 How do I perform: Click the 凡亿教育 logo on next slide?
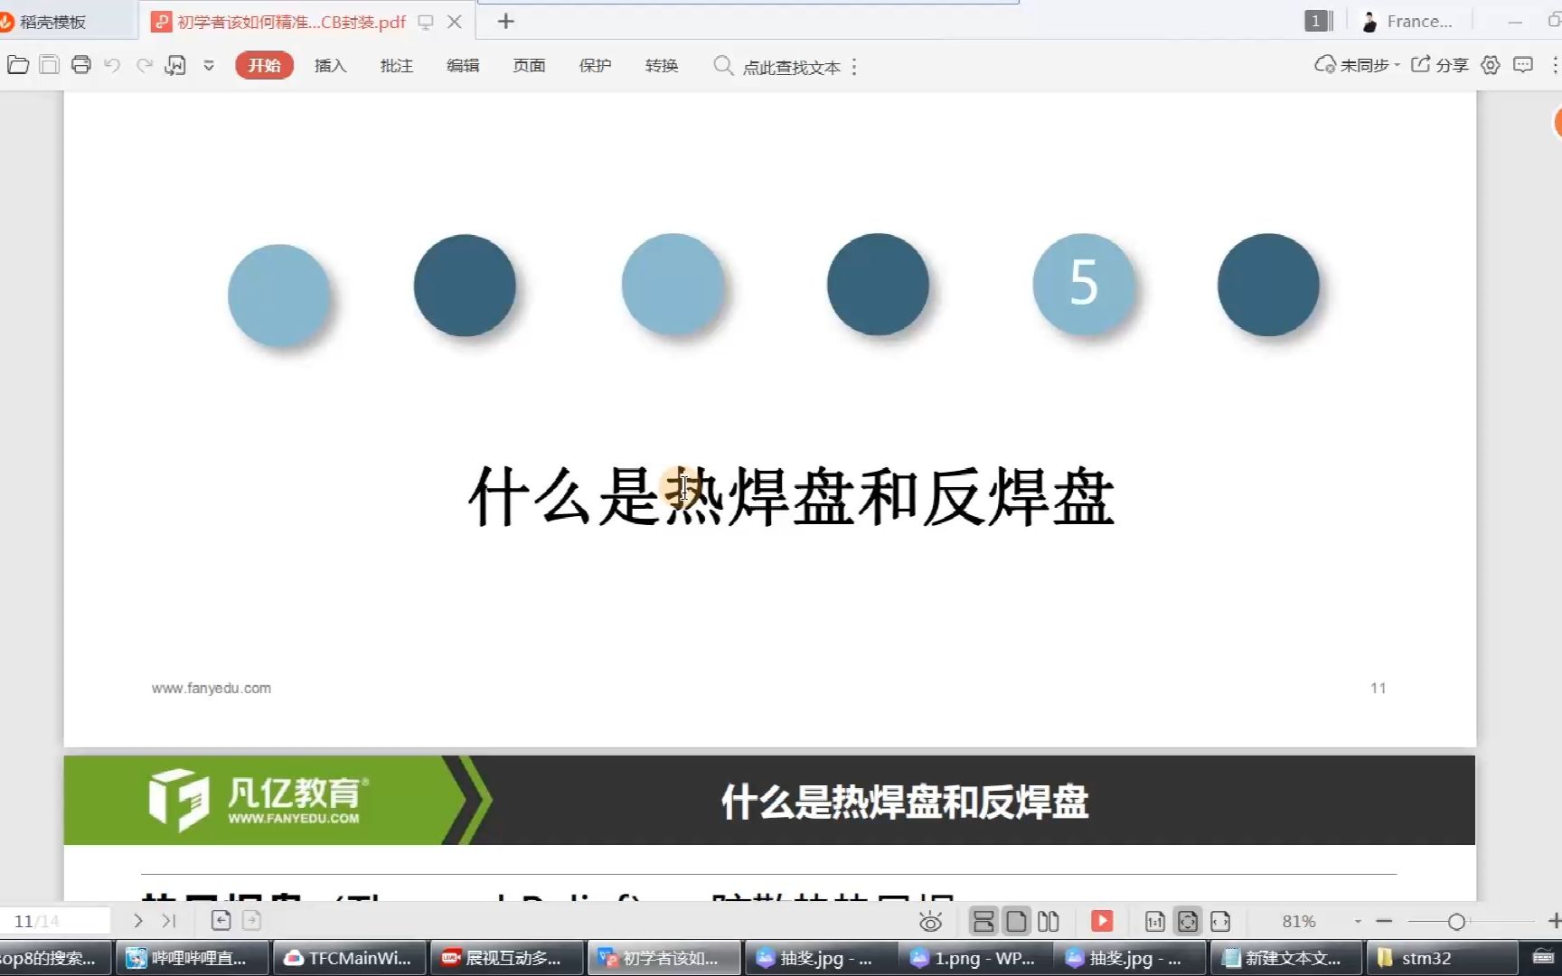point(259,800)
